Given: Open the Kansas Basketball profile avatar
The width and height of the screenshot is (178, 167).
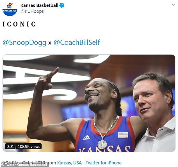Looking at the screenshot, I should tap(10, 8).
